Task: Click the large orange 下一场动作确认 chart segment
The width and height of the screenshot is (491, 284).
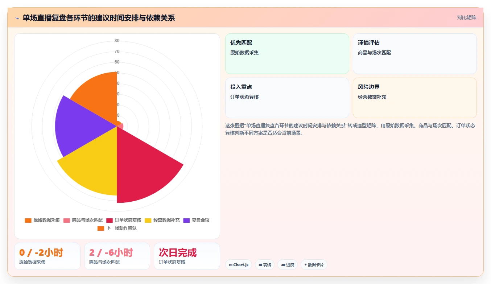Action: point(100,94)
